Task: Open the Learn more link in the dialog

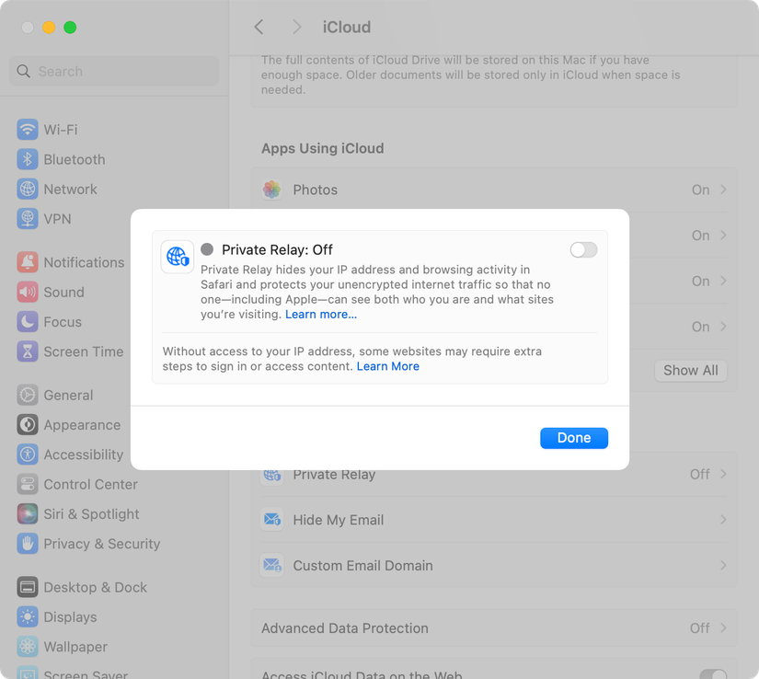Action: pyautogui.click(x=319, y=313)
